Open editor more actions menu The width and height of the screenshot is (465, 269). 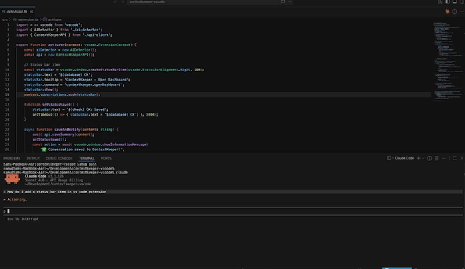tap(462, 12)
